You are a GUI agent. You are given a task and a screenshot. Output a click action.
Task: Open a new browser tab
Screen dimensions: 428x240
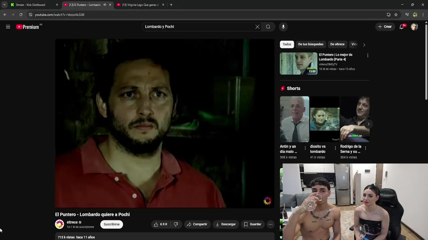(x=171, y=5)
